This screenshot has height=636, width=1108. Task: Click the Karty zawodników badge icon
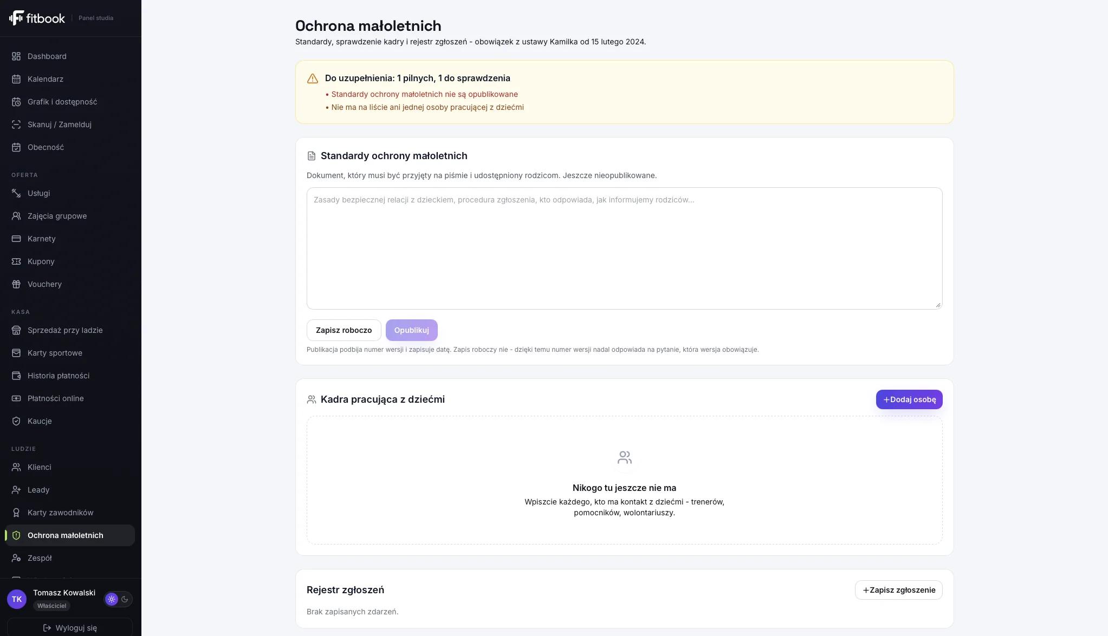point(16,513)
